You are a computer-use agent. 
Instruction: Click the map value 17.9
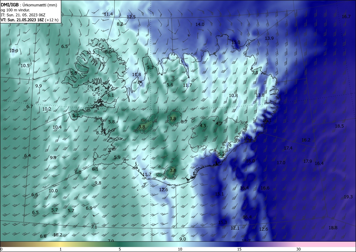[308, 161]
